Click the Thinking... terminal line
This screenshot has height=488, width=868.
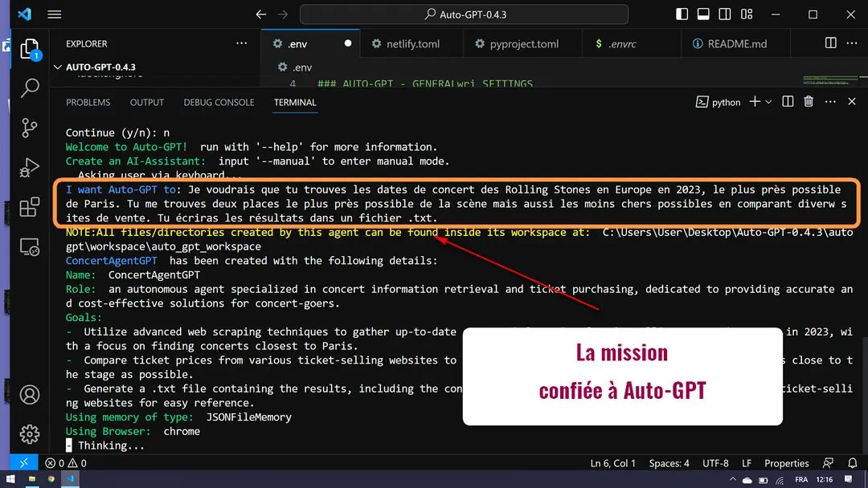point(105,445)
